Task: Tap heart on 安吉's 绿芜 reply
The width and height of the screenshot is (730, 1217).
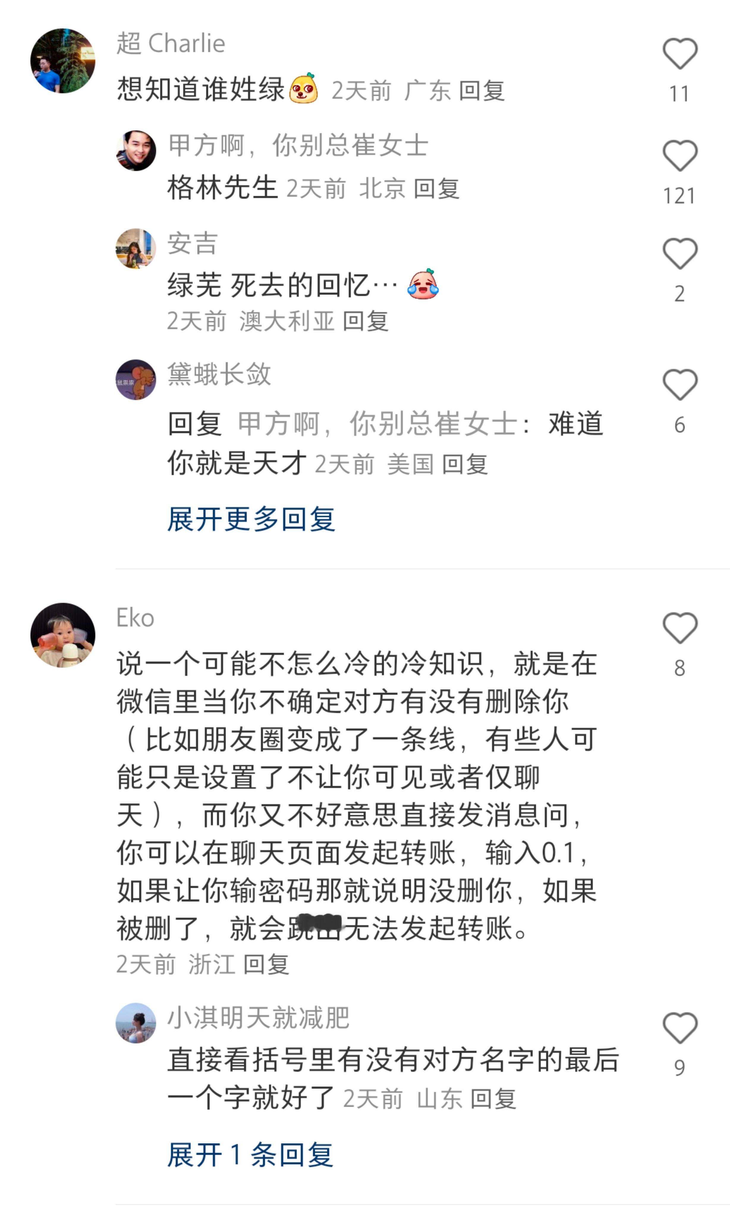Action: tap(680, 254)
